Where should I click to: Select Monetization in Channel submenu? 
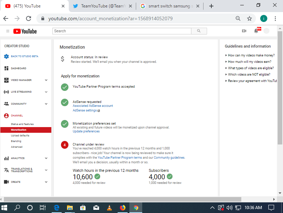[26, 130]
